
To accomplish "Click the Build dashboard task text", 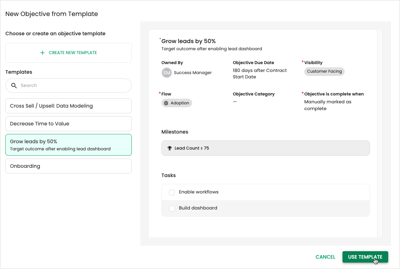I will tap(198, 208).
